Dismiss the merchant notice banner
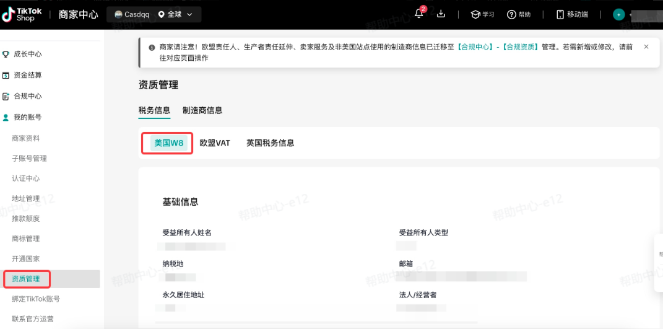 (646, 46)
